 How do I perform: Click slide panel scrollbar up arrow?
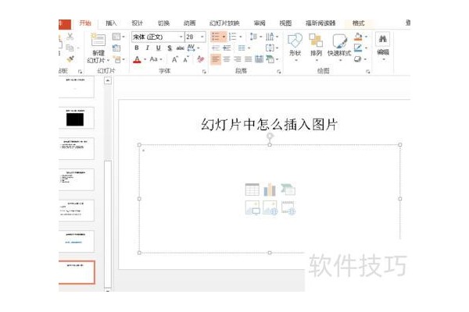[108, 80]
